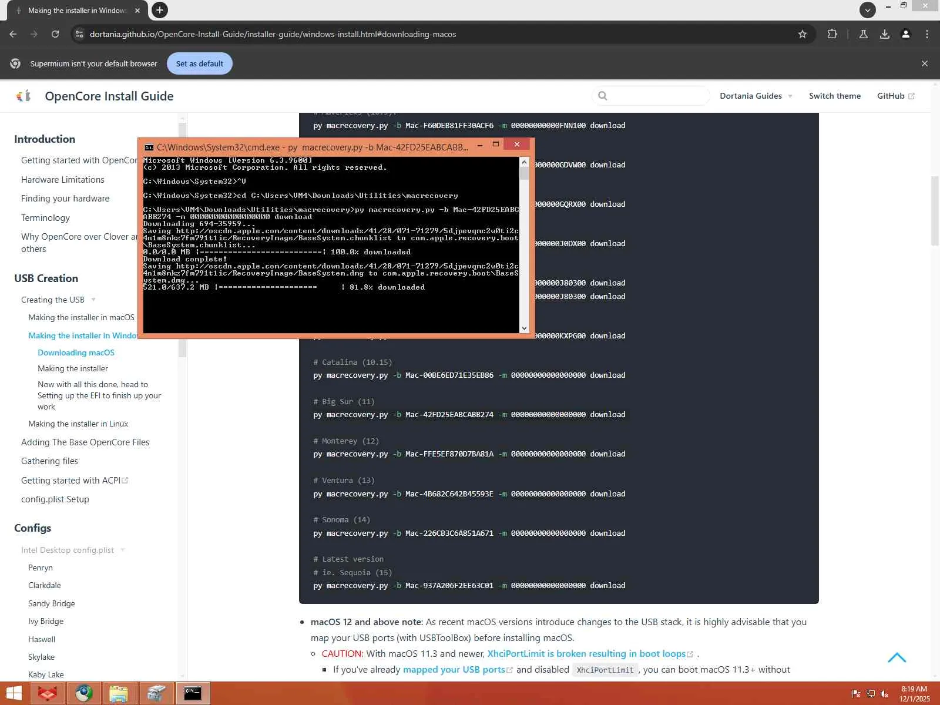Click the cmd window scroll-down arrow
Viewport: 940px width, 705px height.
tap(524, 328)
